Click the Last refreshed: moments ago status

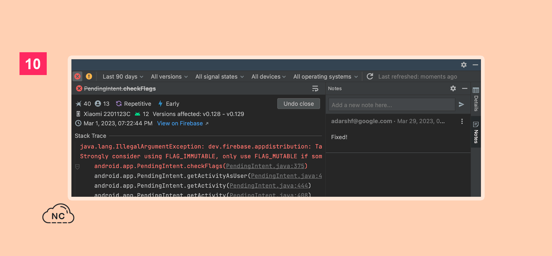pos(418,77)
